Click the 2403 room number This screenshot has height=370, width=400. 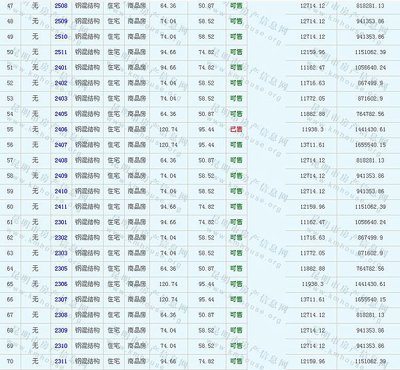(x=61, y=98)
